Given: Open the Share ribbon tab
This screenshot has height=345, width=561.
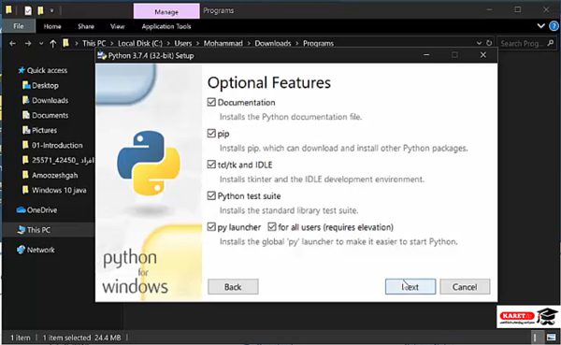Looking at the screenshot, I should click(x=86, y=26).
